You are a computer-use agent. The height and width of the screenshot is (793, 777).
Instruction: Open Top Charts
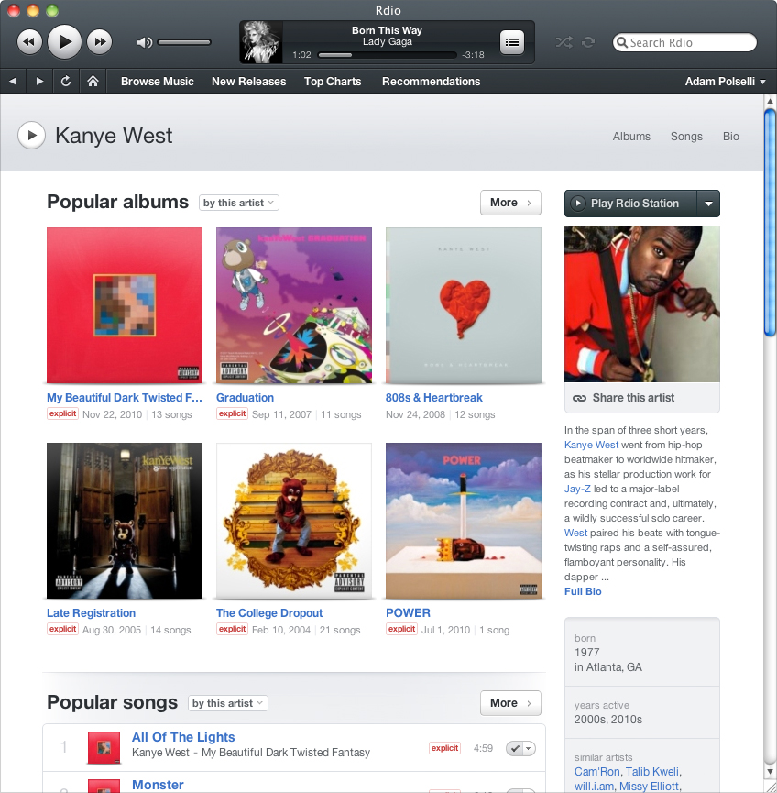coord(333,82)
